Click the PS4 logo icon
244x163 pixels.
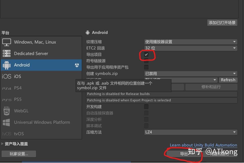tap(7, 88)
